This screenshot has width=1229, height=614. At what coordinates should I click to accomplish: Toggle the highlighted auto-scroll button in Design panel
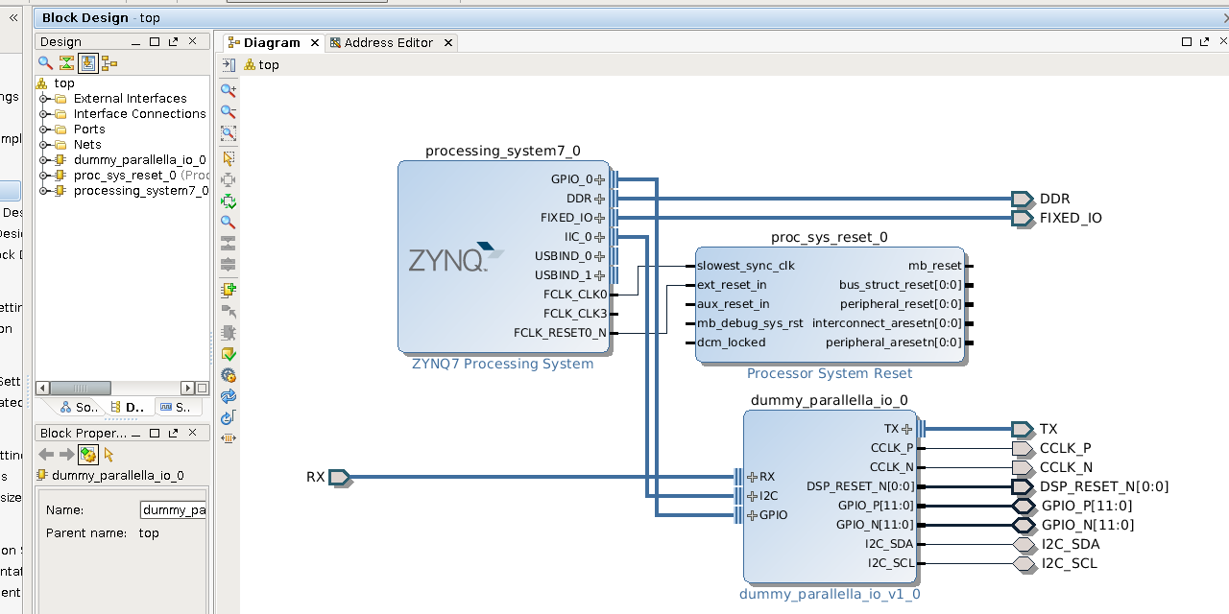pyautogui.click(x=87, y=63)
